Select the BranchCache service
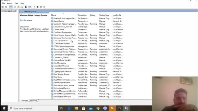This screenshot has height=111, width=198. 87,21
